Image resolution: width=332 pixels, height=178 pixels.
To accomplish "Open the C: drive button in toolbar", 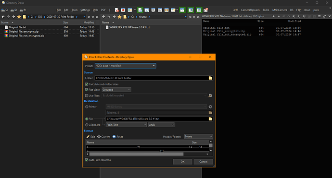I will (4, 10).
